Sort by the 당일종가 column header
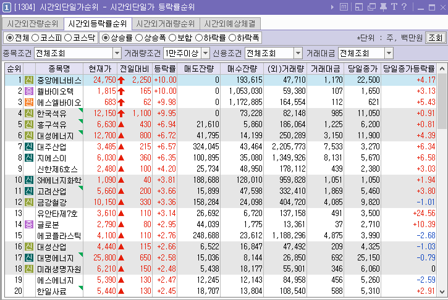Screen dimensions: 448x300 [x=363, y=69]
